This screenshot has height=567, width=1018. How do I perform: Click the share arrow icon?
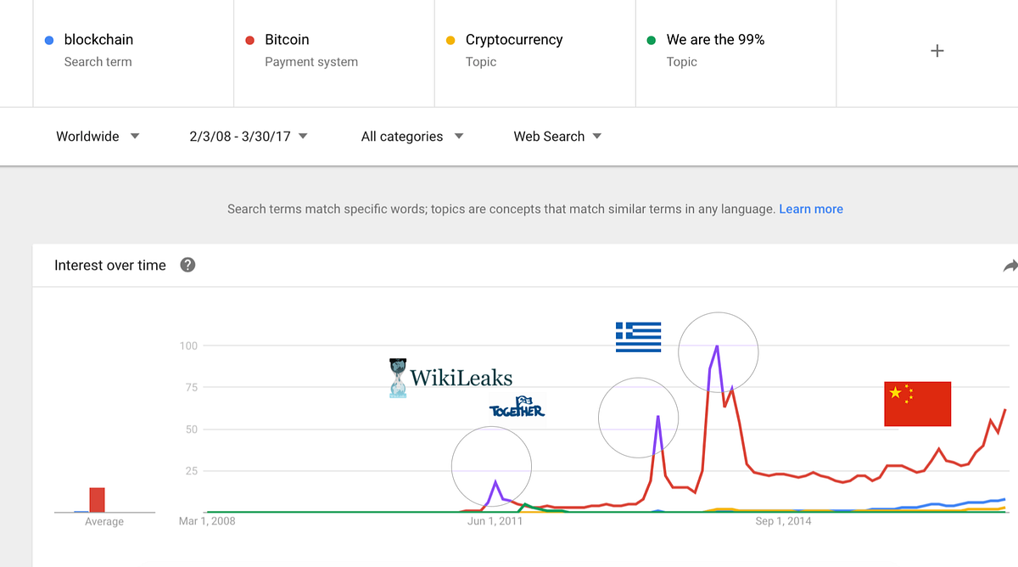click(1010, 266)
